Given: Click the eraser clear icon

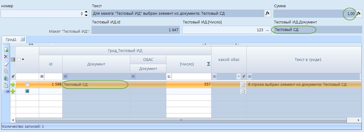Looking at the screenshot, I should (x=6, y=64).
